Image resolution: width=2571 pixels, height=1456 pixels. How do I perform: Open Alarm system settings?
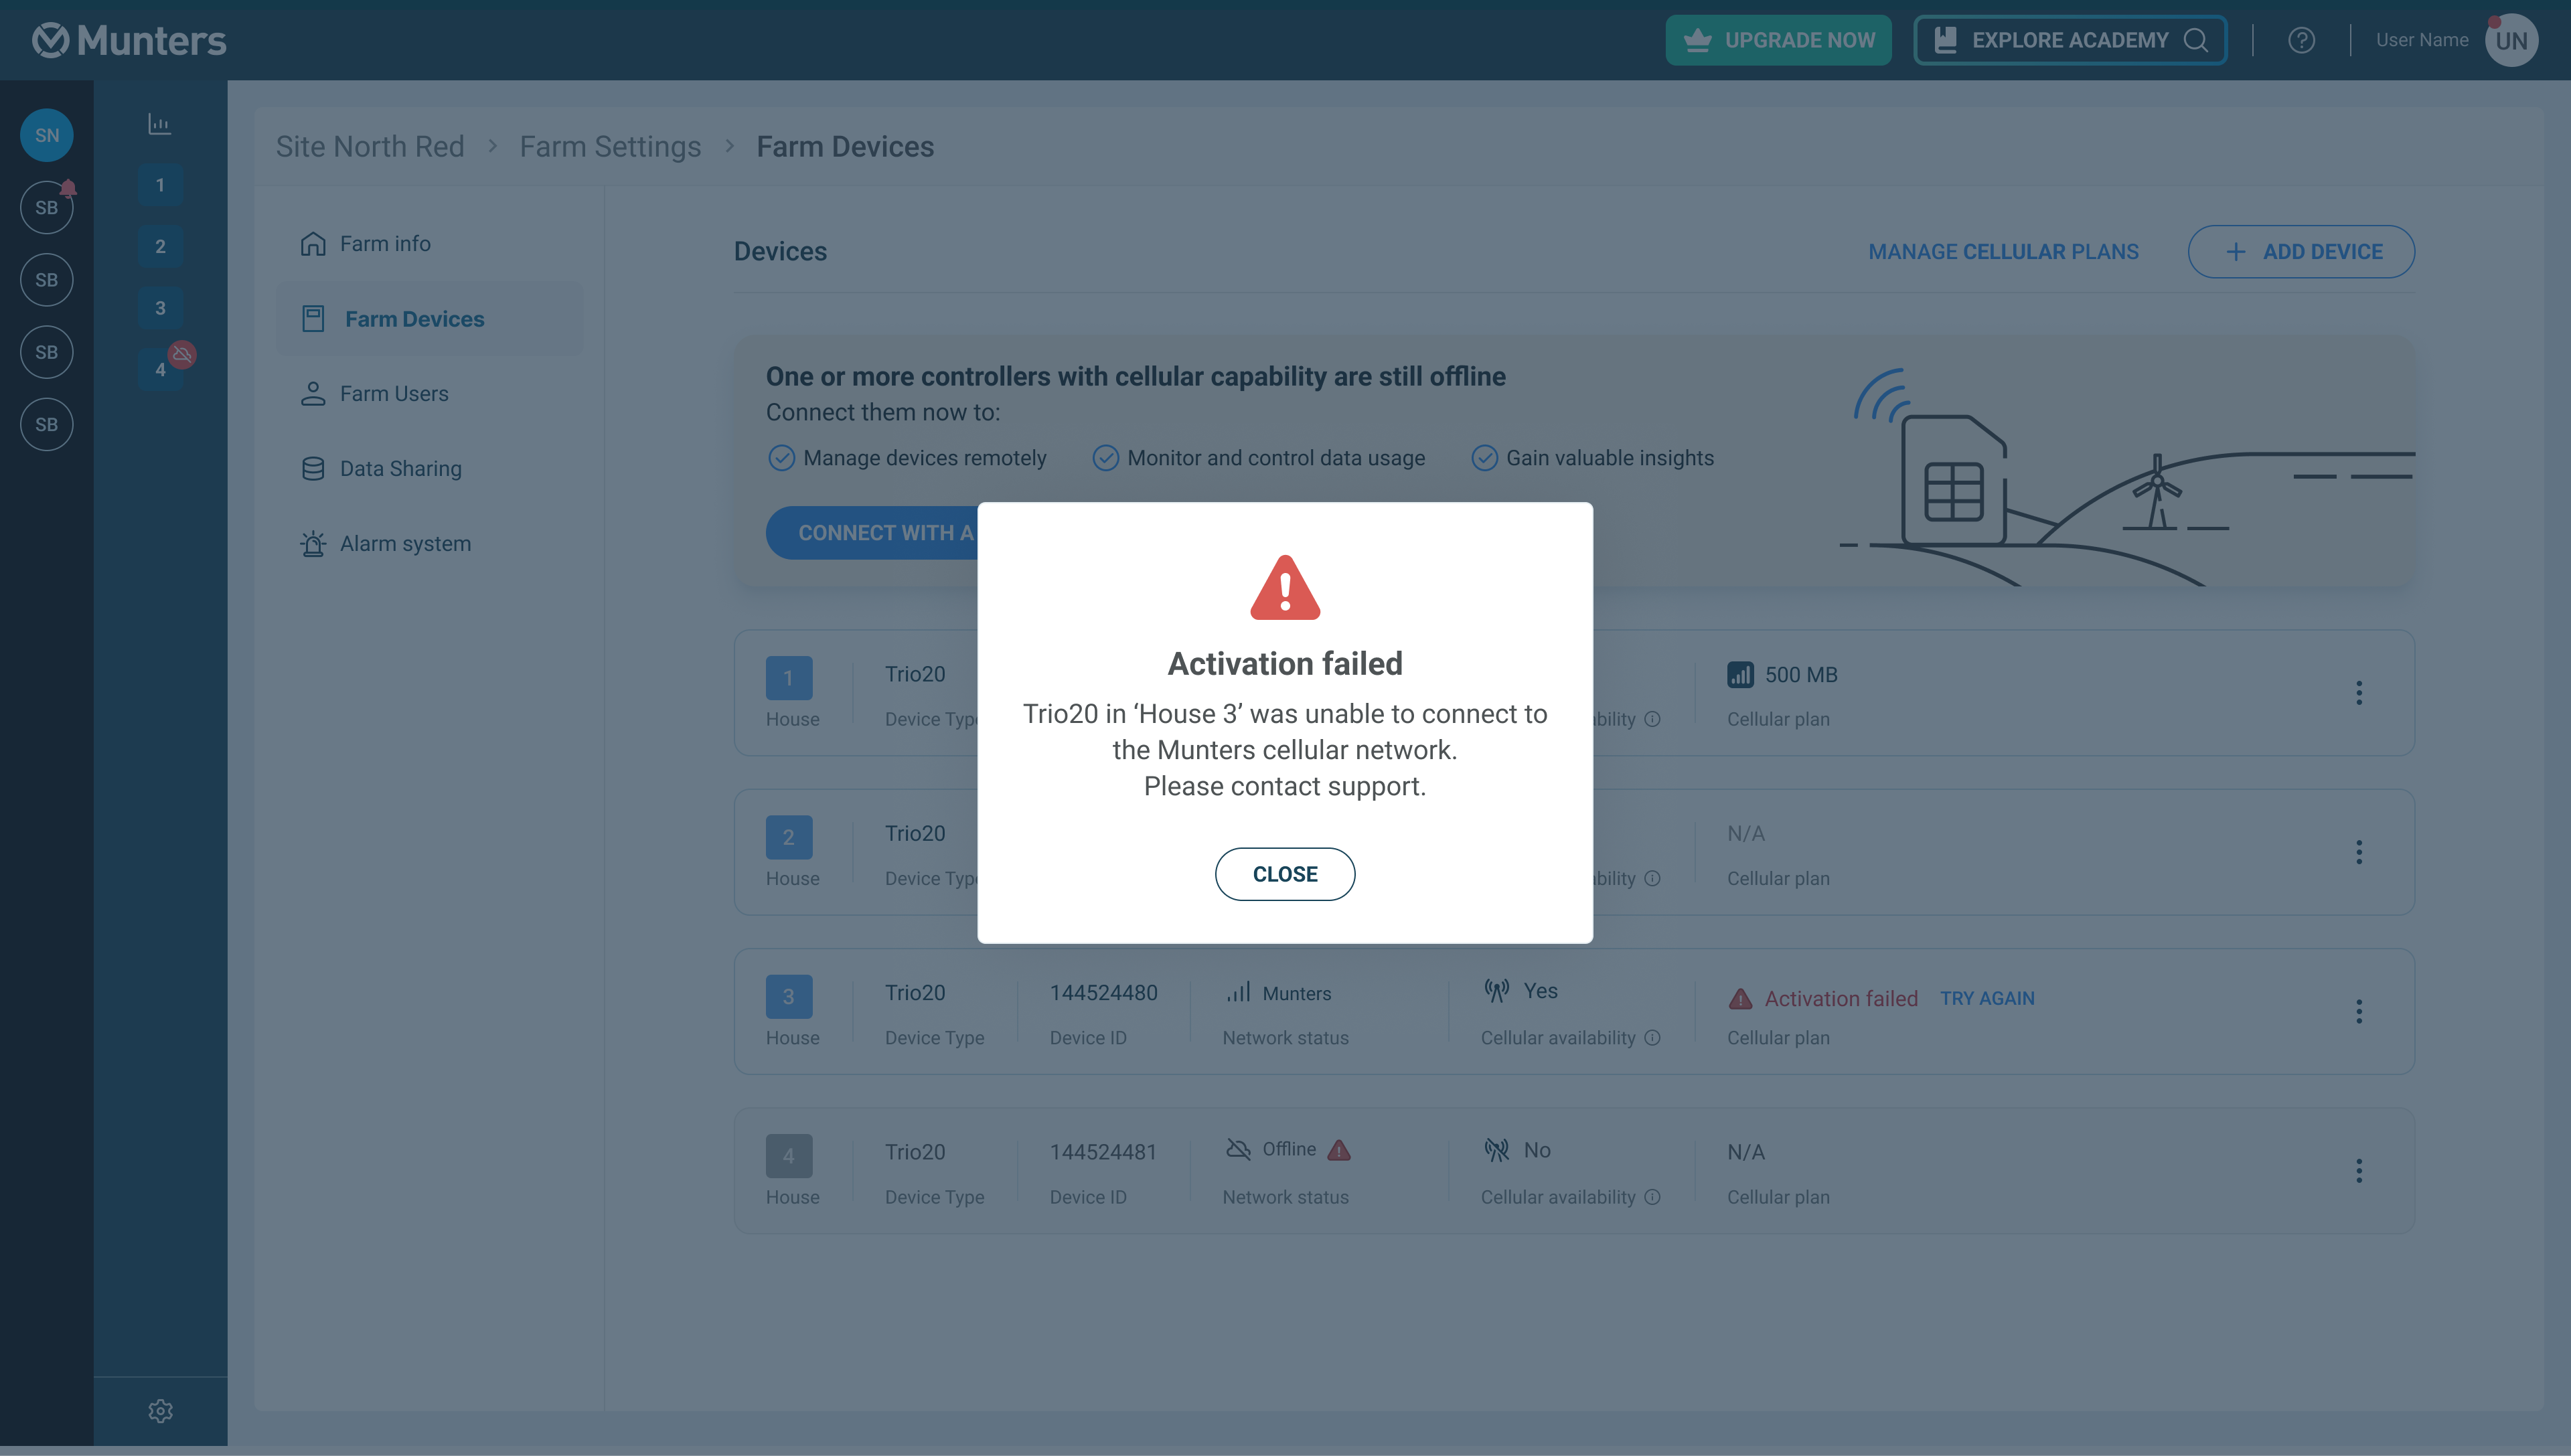[x=404, y=544]
